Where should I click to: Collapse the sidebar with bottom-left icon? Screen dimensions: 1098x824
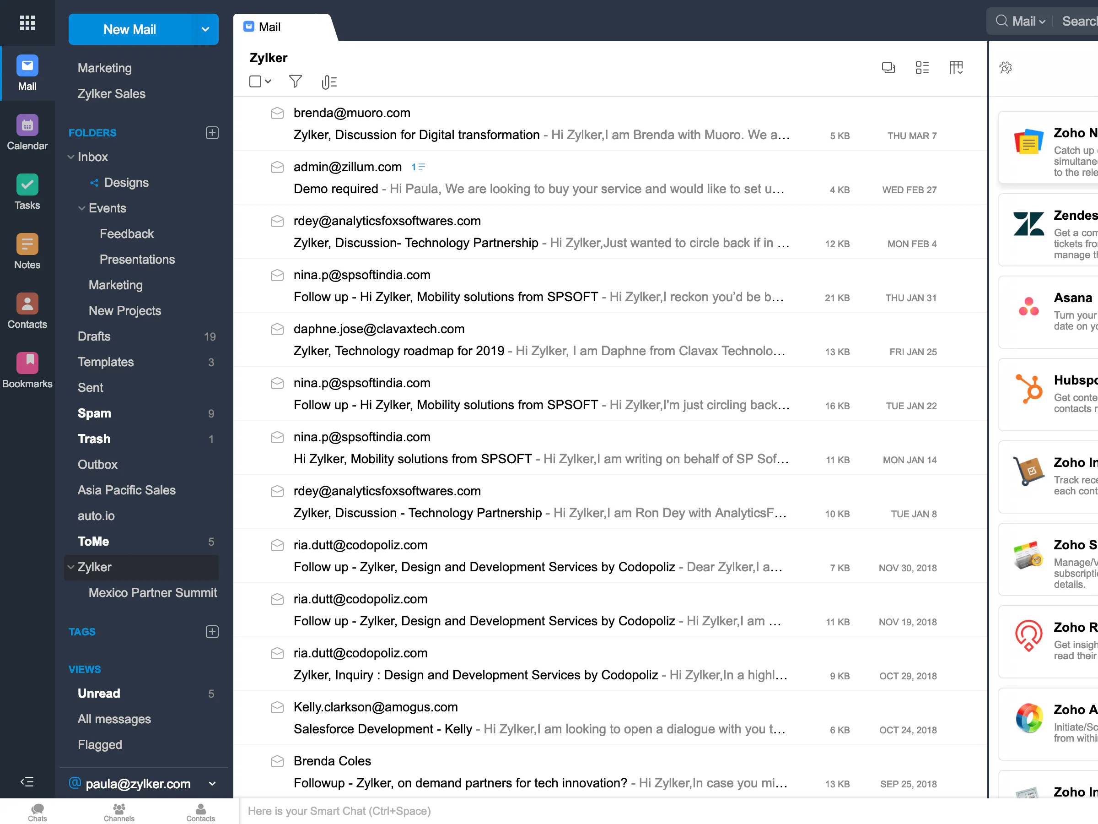27,782
